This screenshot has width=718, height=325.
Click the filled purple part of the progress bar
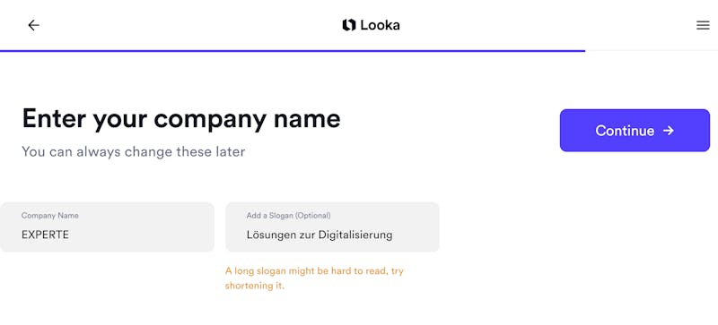tap(293, 51)
